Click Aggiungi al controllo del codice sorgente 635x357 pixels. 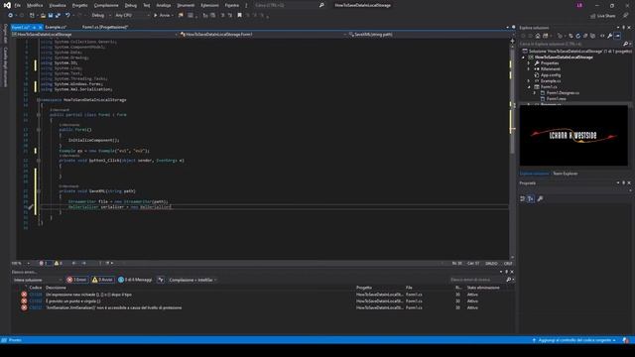point(574,340)
